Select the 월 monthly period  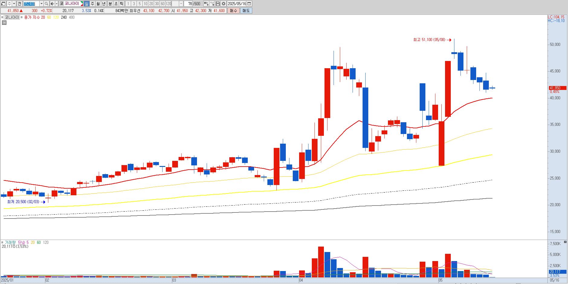coord(98,4)
